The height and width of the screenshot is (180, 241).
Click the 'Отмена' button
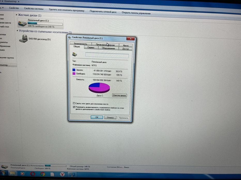click(110, 118)
